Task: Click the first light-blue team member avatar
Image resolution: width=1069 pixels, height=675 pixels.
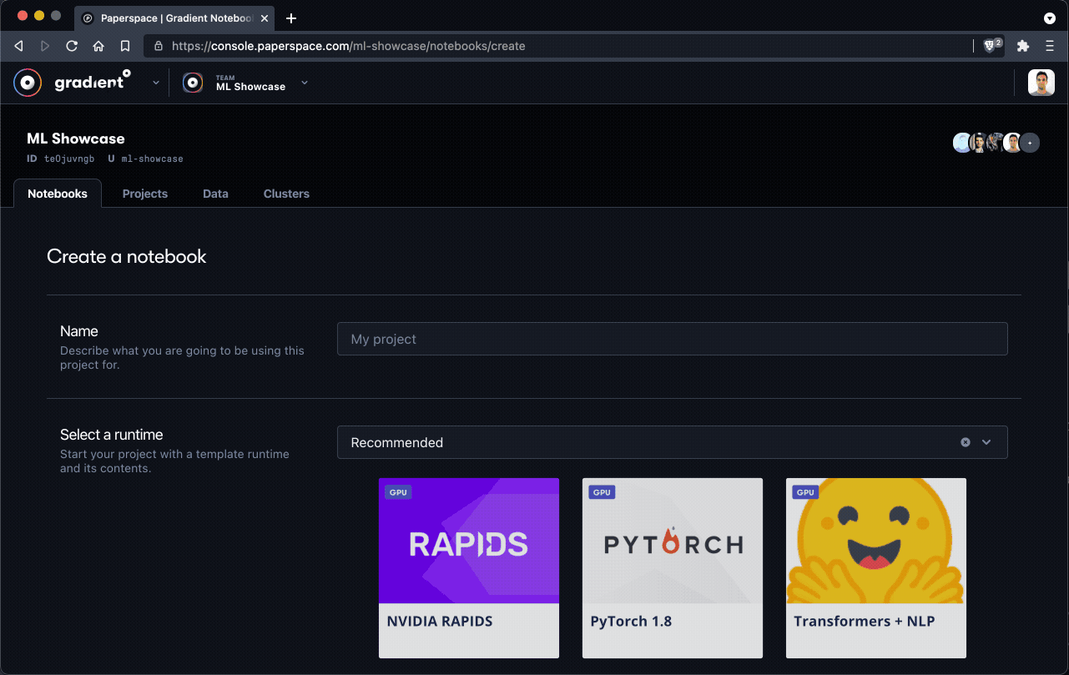Action: 961,143
